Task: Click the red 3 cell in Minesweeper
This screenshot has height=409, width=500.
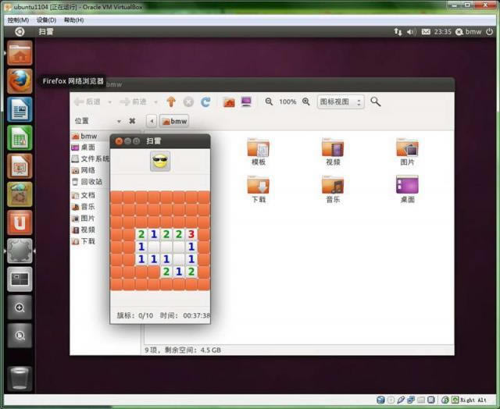Action: pos(191,234)
